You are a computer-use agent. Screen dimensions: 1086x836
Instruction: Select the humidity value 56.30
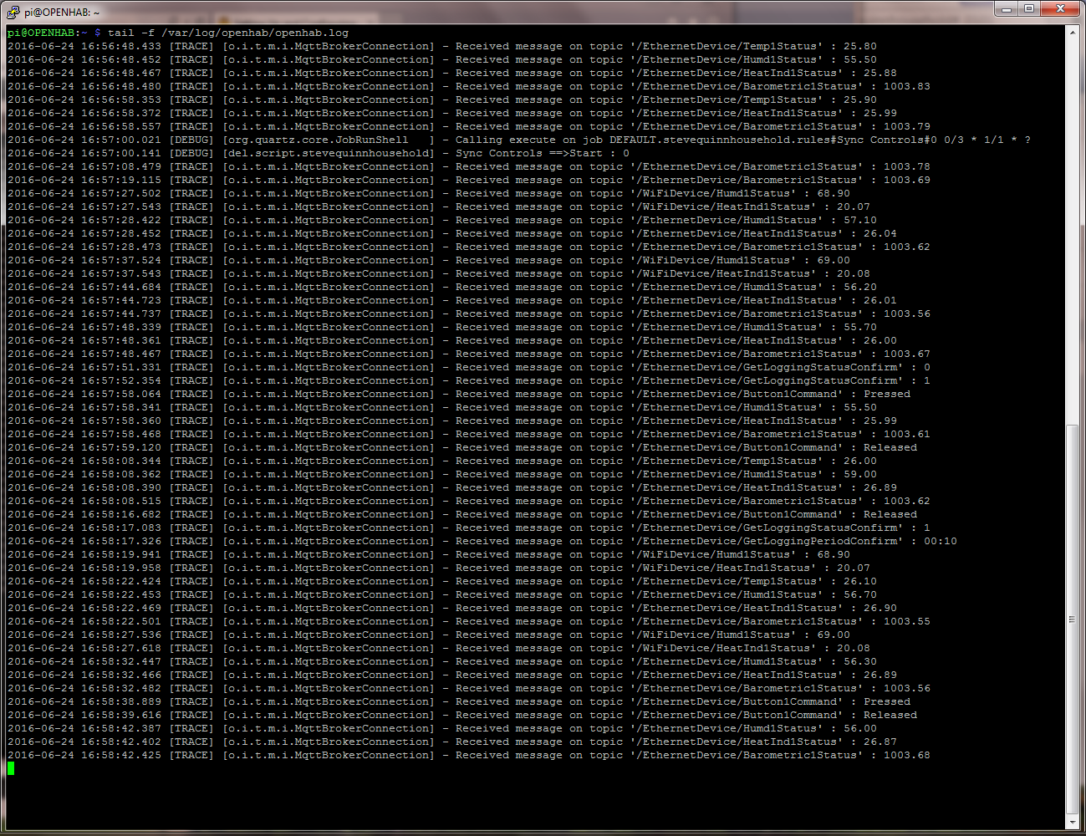(860, 661)
